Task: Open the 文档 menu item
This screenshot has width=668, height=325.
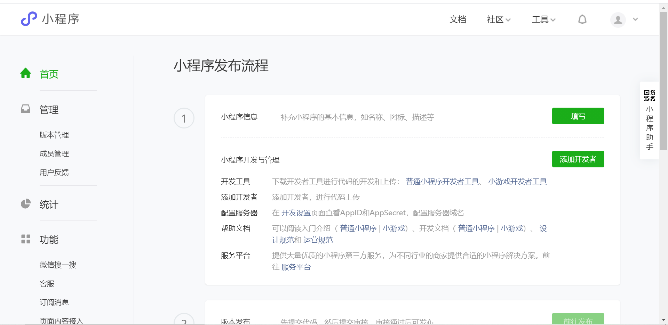Action: (x=458, y=20)
